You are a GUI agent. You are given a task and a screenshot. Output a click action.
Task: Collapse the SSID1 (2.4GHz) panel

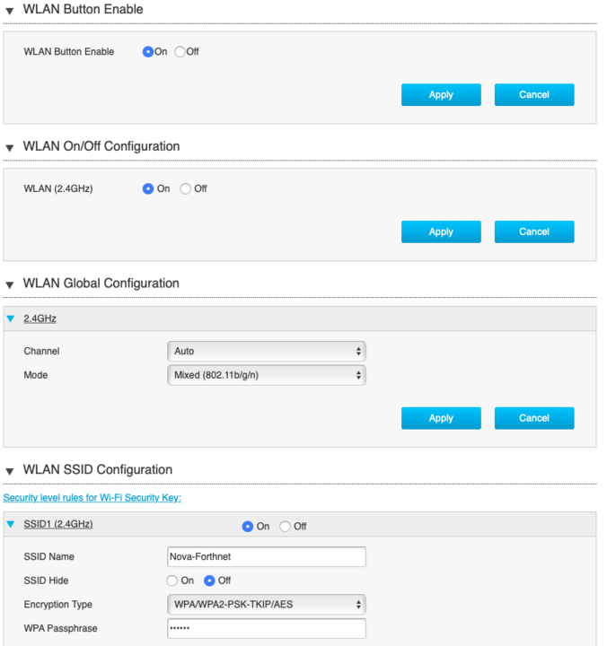pos(11,524)
